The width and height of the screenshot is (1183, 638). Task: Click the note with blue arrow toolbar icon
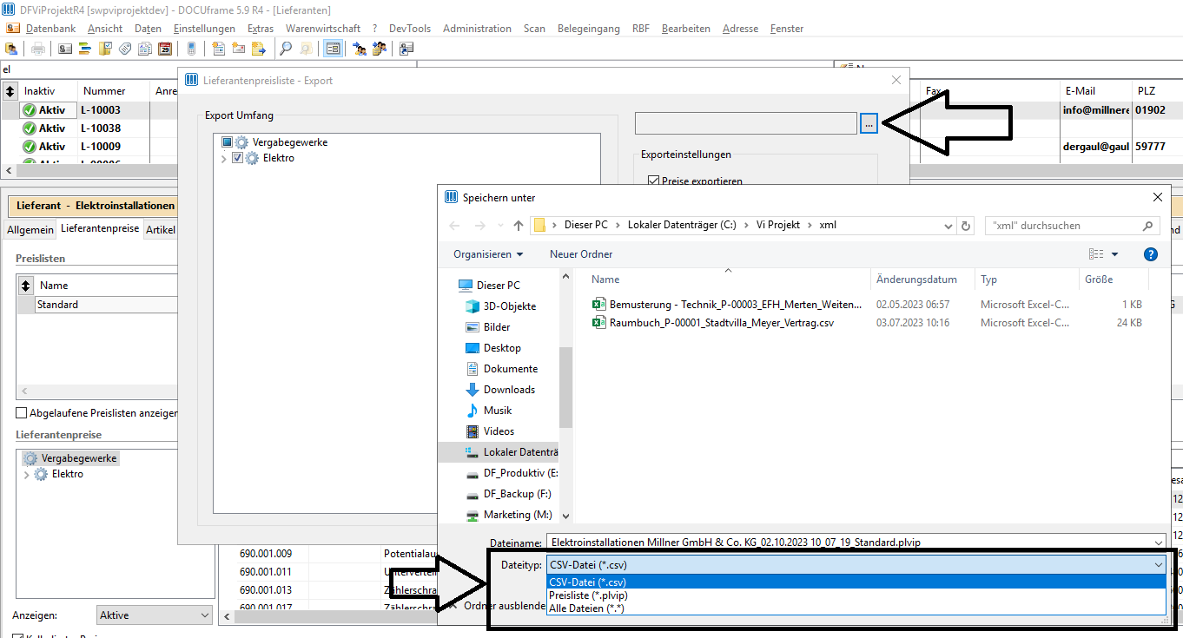click(259, 49)
